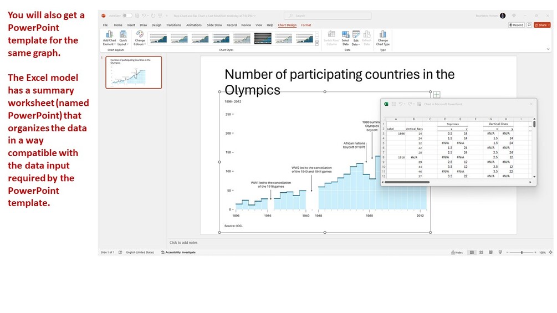Click the zoom slider handle
Viewport: 557px width, 313px height.
click(522, 252)
